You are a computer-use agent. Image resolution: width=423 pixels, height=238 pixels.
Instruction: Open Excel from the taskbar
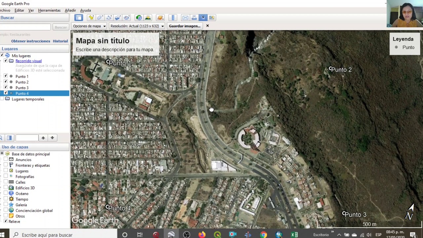pos(294,235)
